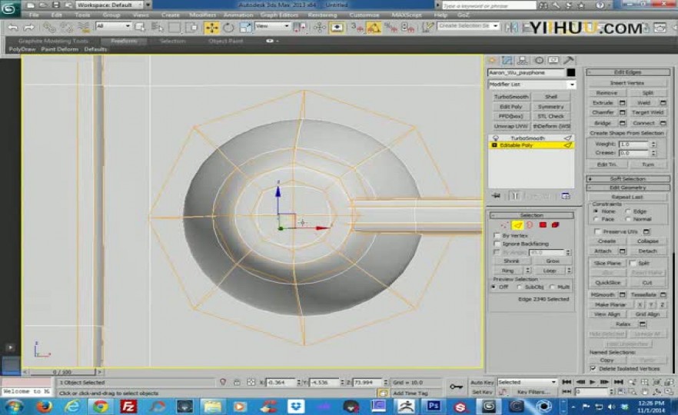Click the Undo arrow in main toolbar
The image size is (678, 415).
pyautogui.click(x=13, y=28)
